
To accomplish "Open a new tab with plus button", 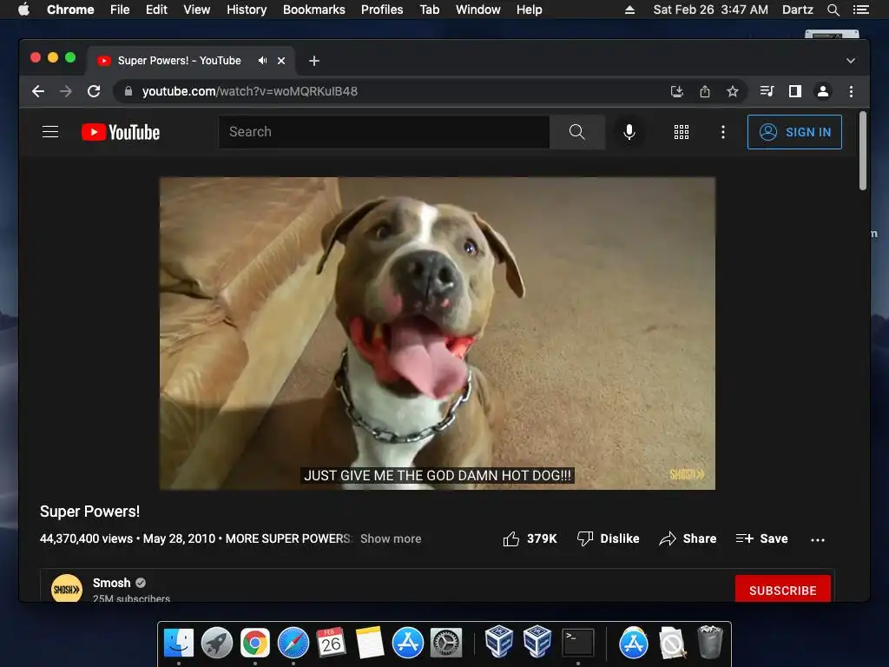I will point(314,61).
